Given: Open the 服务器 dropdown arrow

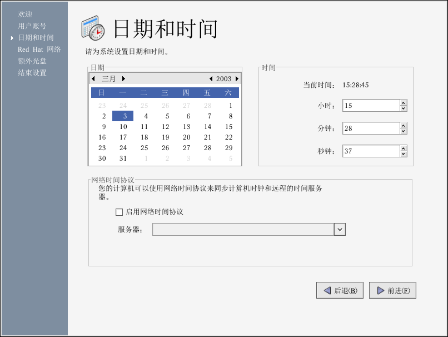Looking at the screenshot, I should 340,230.
